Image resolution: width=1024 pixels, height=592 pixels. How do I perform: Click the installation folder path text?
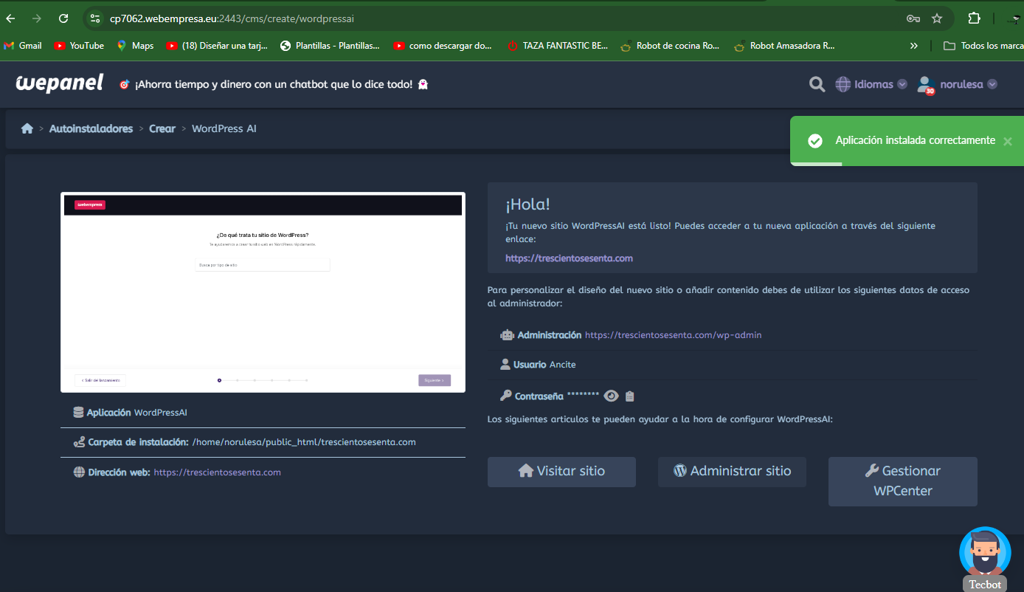[x=304, y=442]
